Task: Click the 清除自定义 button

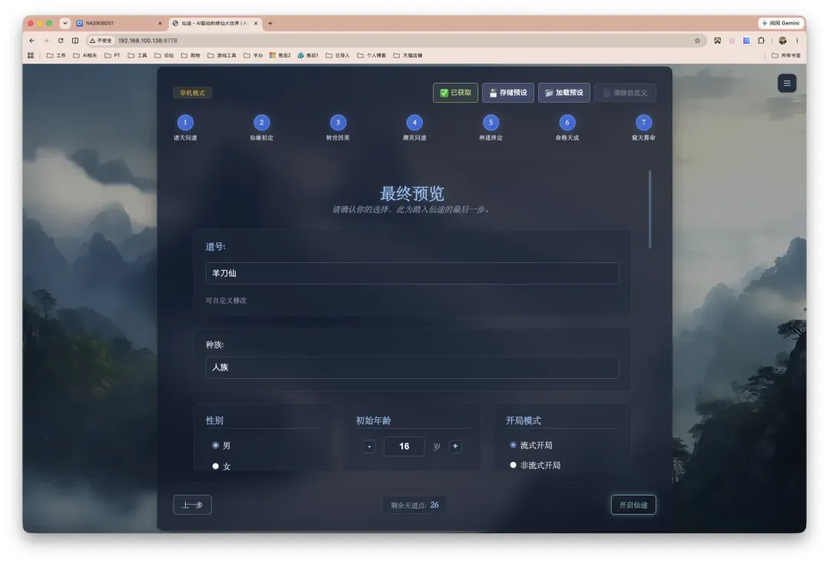Action: 625,93
